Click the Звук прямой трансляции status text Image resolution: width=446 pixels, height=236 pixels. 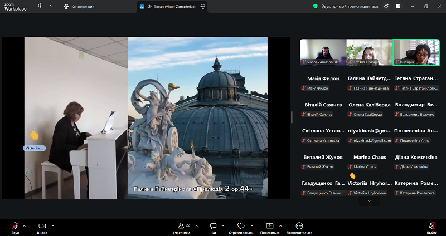click(348, 6)
